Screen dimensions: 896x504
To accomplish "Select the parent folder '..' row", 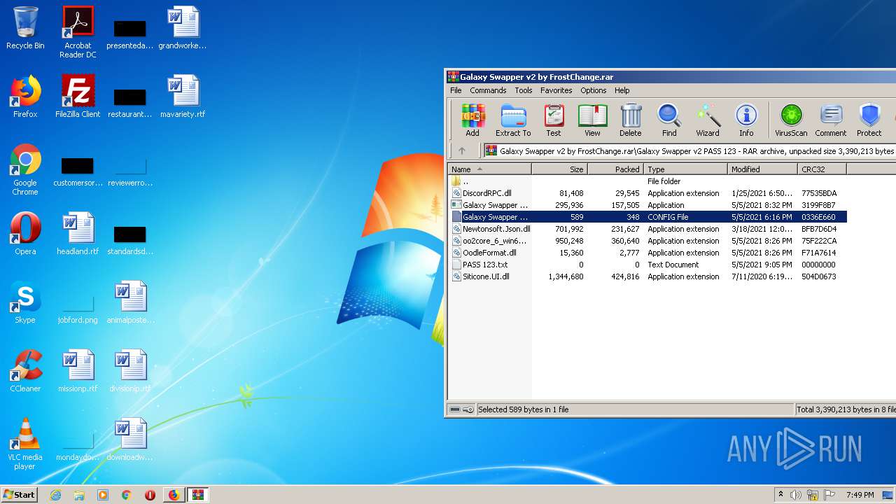I will coord(647,181).
